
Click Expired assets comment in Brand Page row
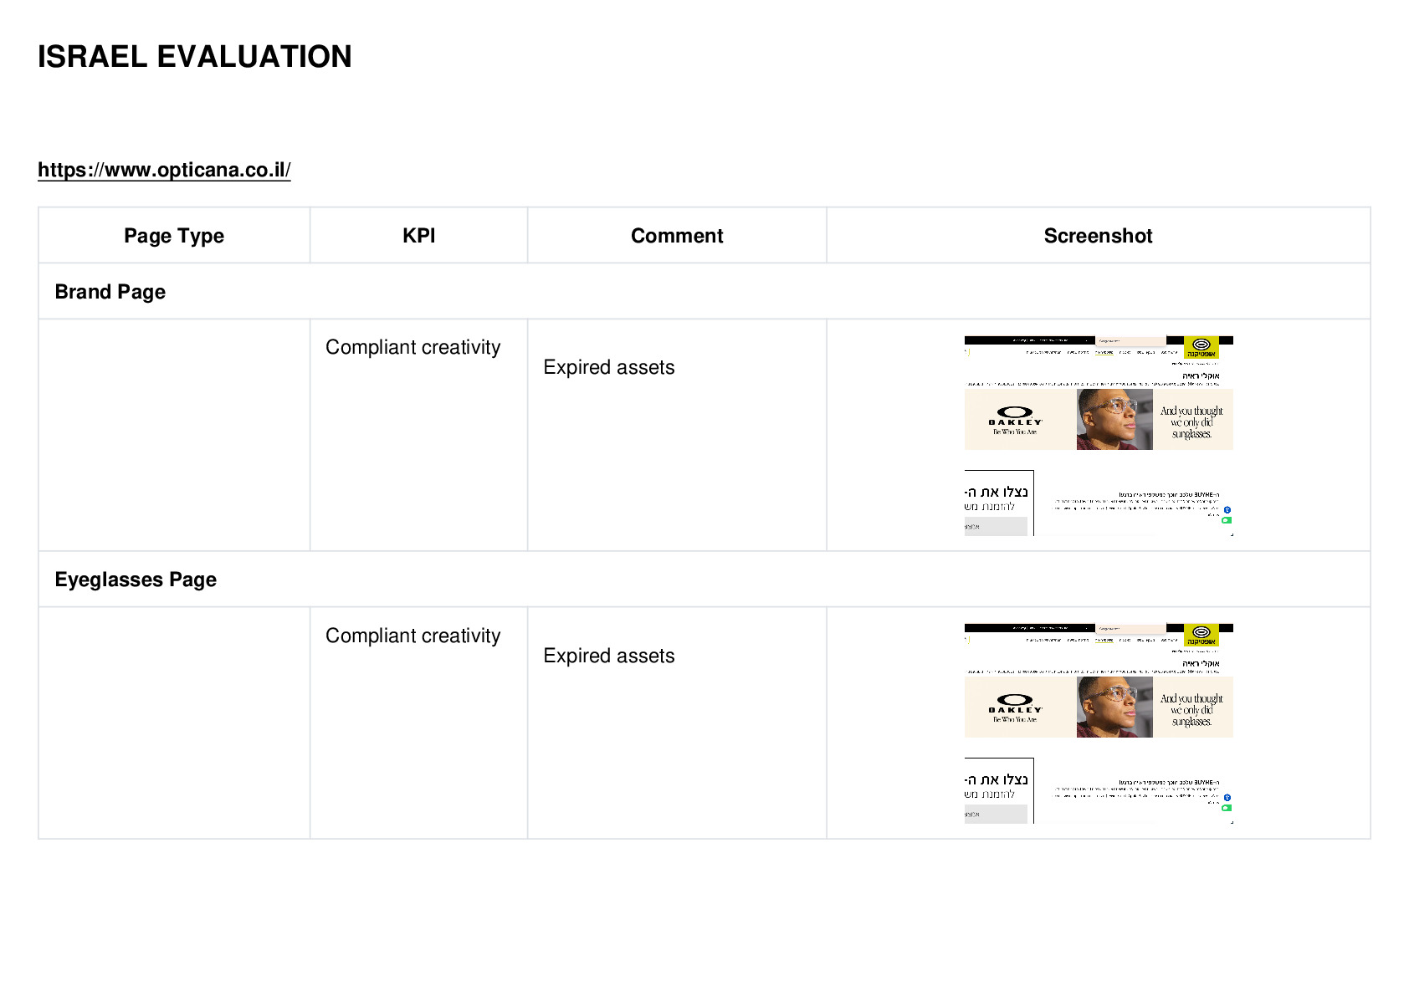[x=609, y=367]
